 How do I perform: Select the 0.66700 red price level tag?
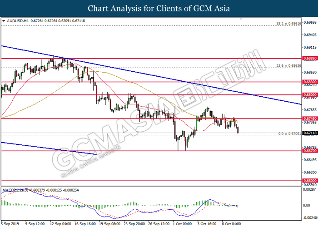point(310,151)
